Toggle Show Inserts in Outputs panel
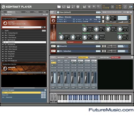Viewport: 134px width, 116px height. (83, 57)
